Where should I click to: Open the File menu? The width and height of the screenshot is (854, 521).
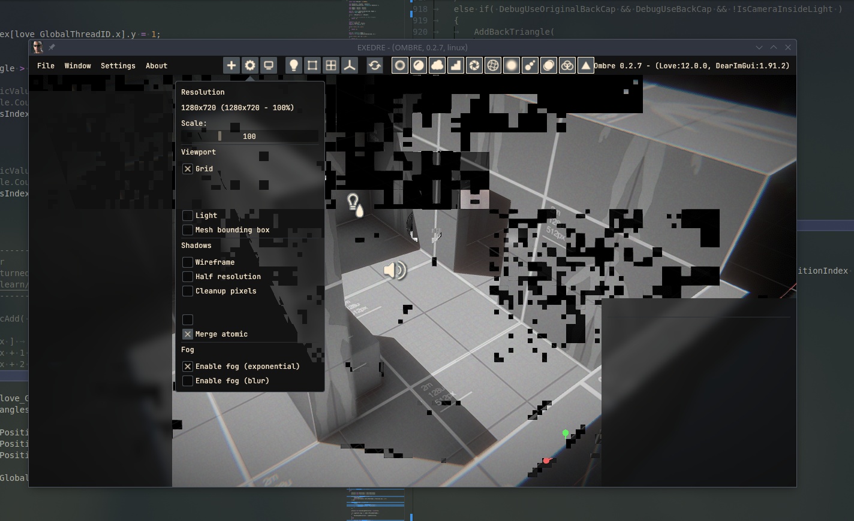pos(46,66)
